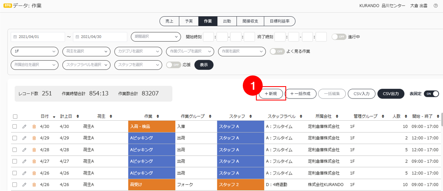Delete the 4/26 荷受け row
Image resolution: width=443 pixels, height=191 pixels.
pyautogui.click(x=34, y=185)
